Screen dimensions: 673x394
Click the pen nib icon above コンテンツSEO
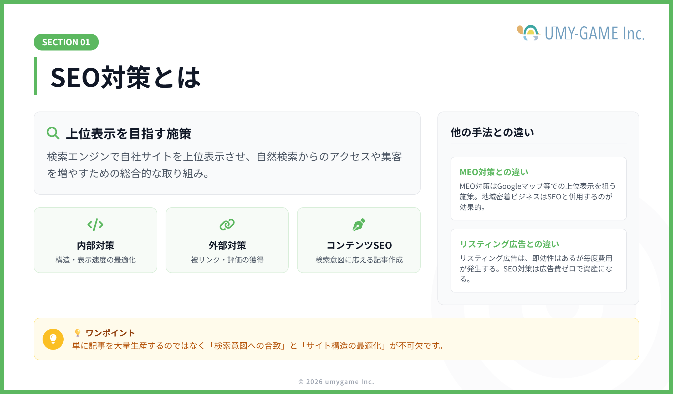tap(359, 224)
